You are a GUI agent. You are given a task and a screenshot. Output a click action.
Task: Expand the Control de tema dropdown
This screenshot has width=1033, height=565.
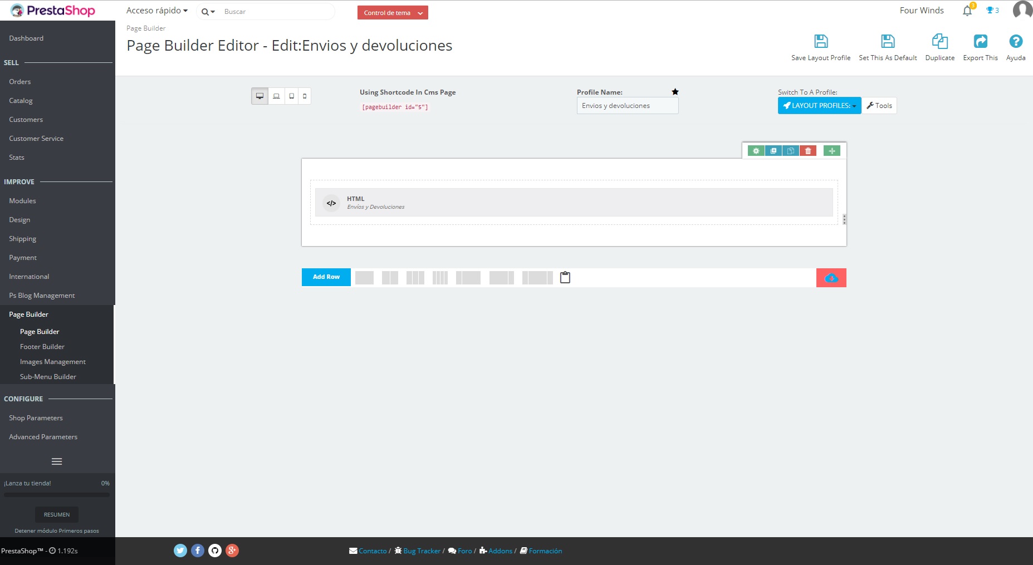pos(393,13)
